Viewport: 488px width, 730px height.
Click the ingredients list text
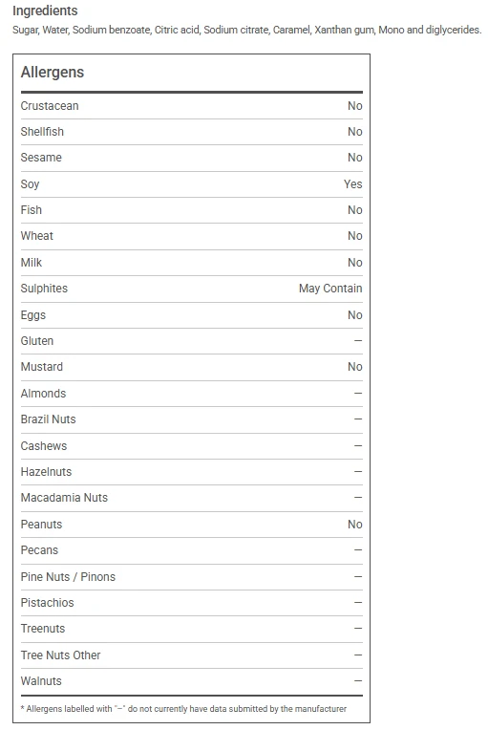coord(246,30)
